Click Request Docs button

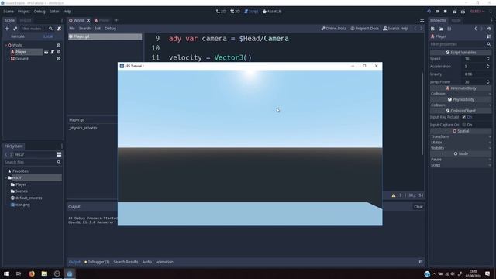[x=365, y=29]
